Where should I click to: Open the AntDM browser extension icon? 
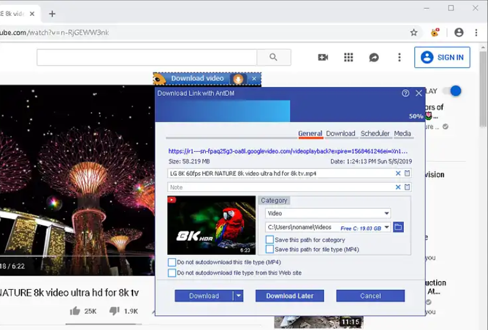click(435, 32)
